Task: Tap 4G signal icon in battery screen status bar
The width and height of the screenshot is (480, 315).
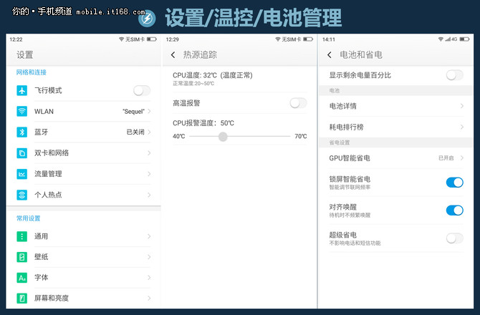Action: pyautogui.click(x=451, y=39)
